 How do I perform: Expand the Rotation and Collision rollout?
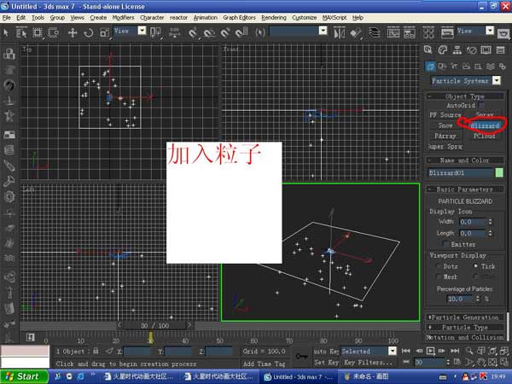(x=465, y=337)
